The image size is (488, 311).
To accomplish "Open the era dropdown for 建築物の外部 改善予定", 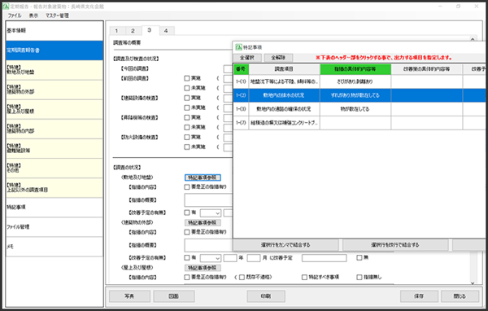I will point(211,258).
